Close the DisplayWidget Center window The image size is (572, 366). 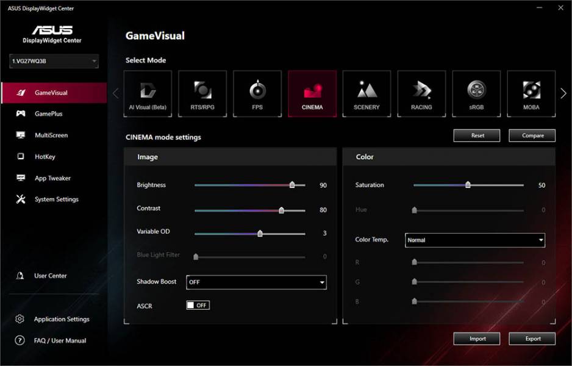click(x=560, y=8)
